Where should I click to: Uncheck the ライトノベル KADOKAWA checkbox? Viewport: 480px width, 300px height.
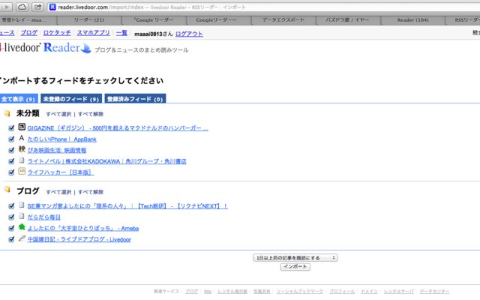[11, 161]
